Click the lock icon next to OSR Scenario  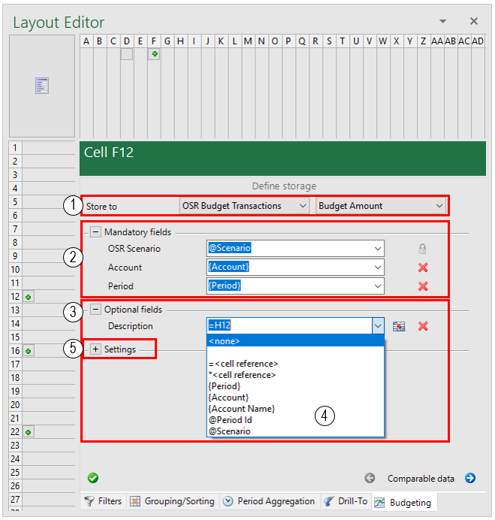(x=422, y=249)
